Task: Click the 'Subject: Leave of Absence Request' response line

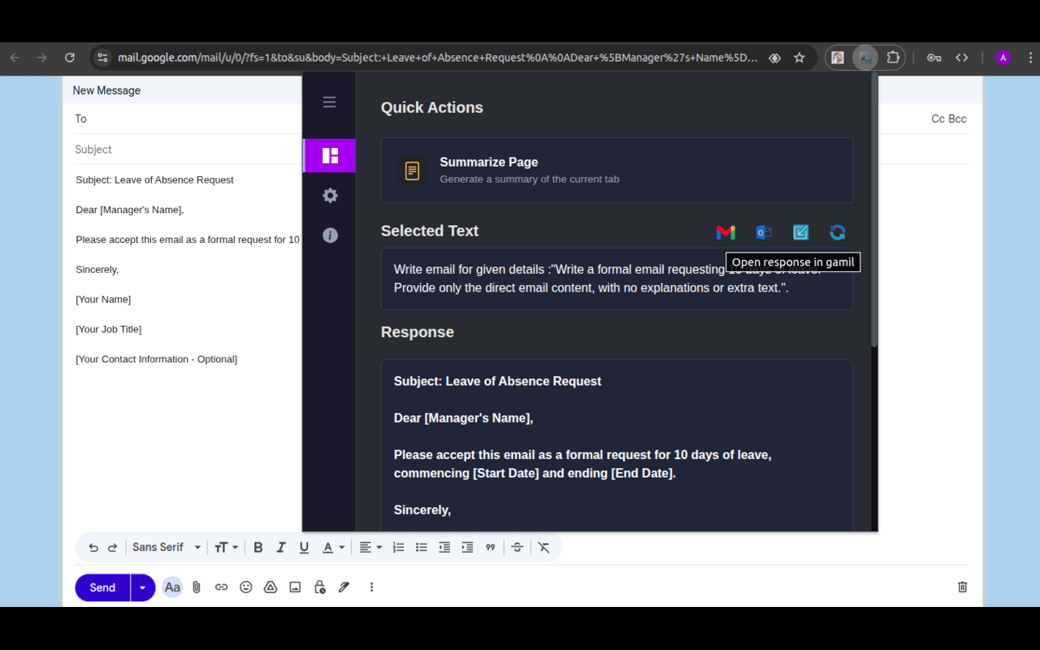Action: (497, 381)
